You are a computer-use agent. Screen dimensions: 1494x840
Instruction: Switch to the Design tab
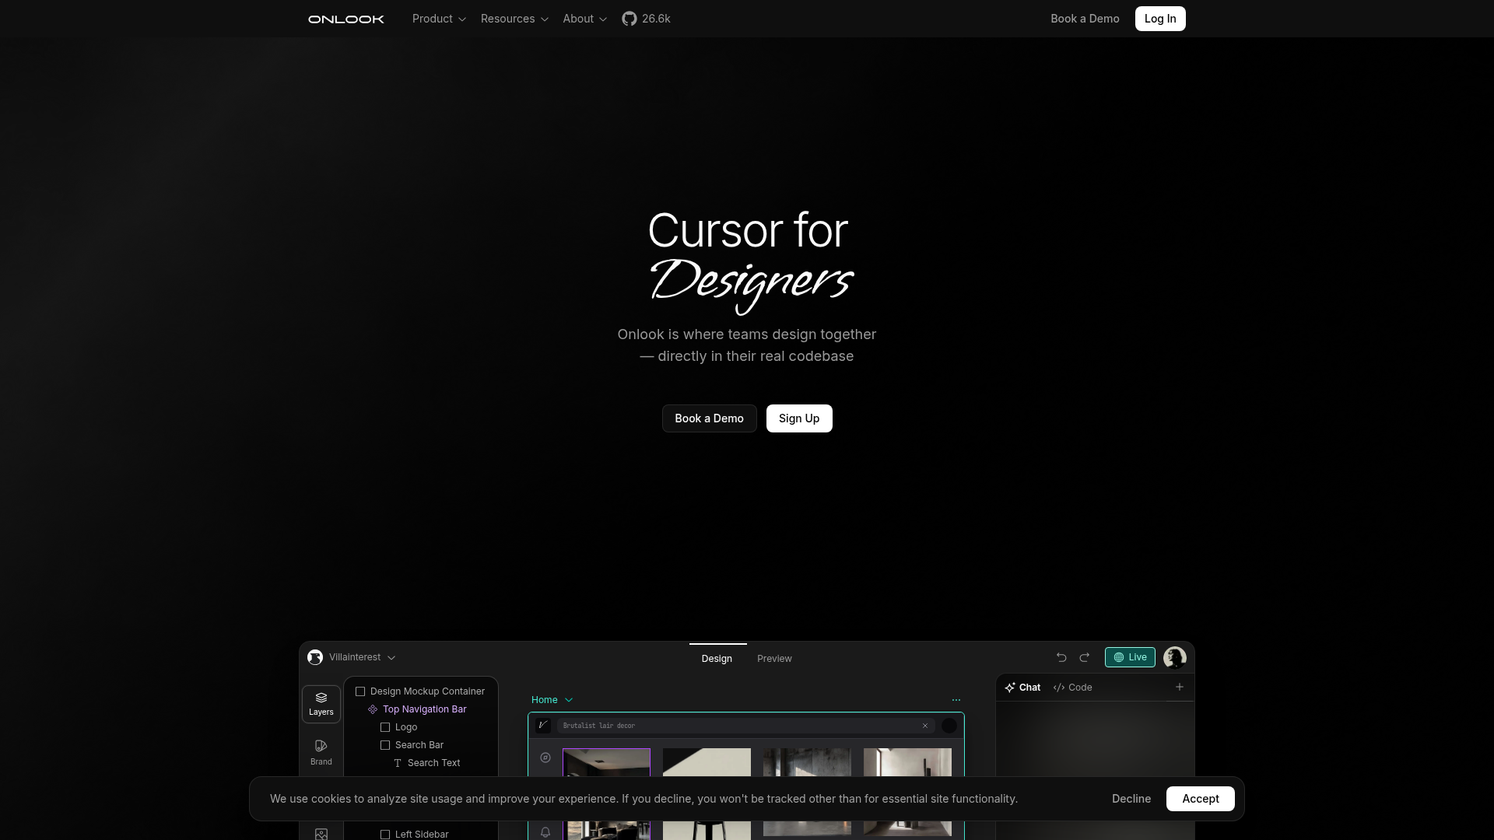(717, 658)
